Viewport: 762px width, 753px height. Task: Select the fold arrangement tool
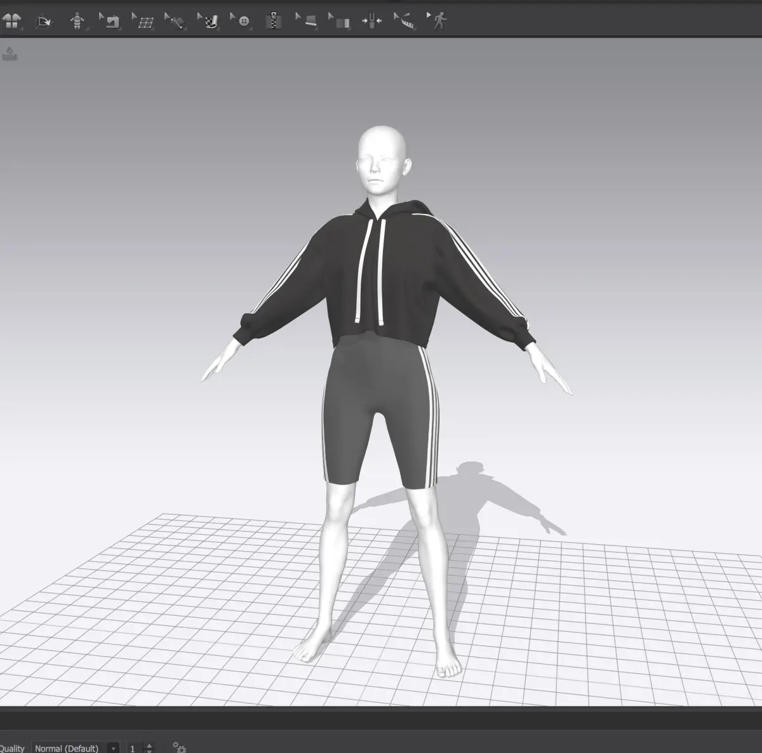pos(341,22)
